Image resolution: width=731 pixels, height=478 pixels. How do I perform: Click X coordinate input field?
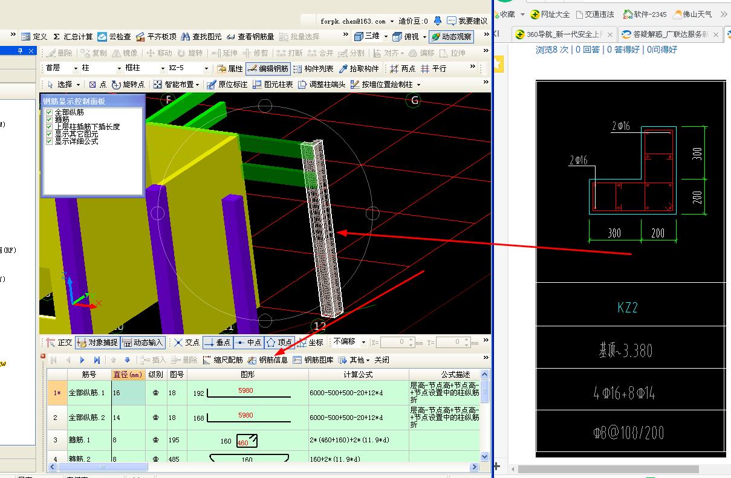click(x=397, y=343)
